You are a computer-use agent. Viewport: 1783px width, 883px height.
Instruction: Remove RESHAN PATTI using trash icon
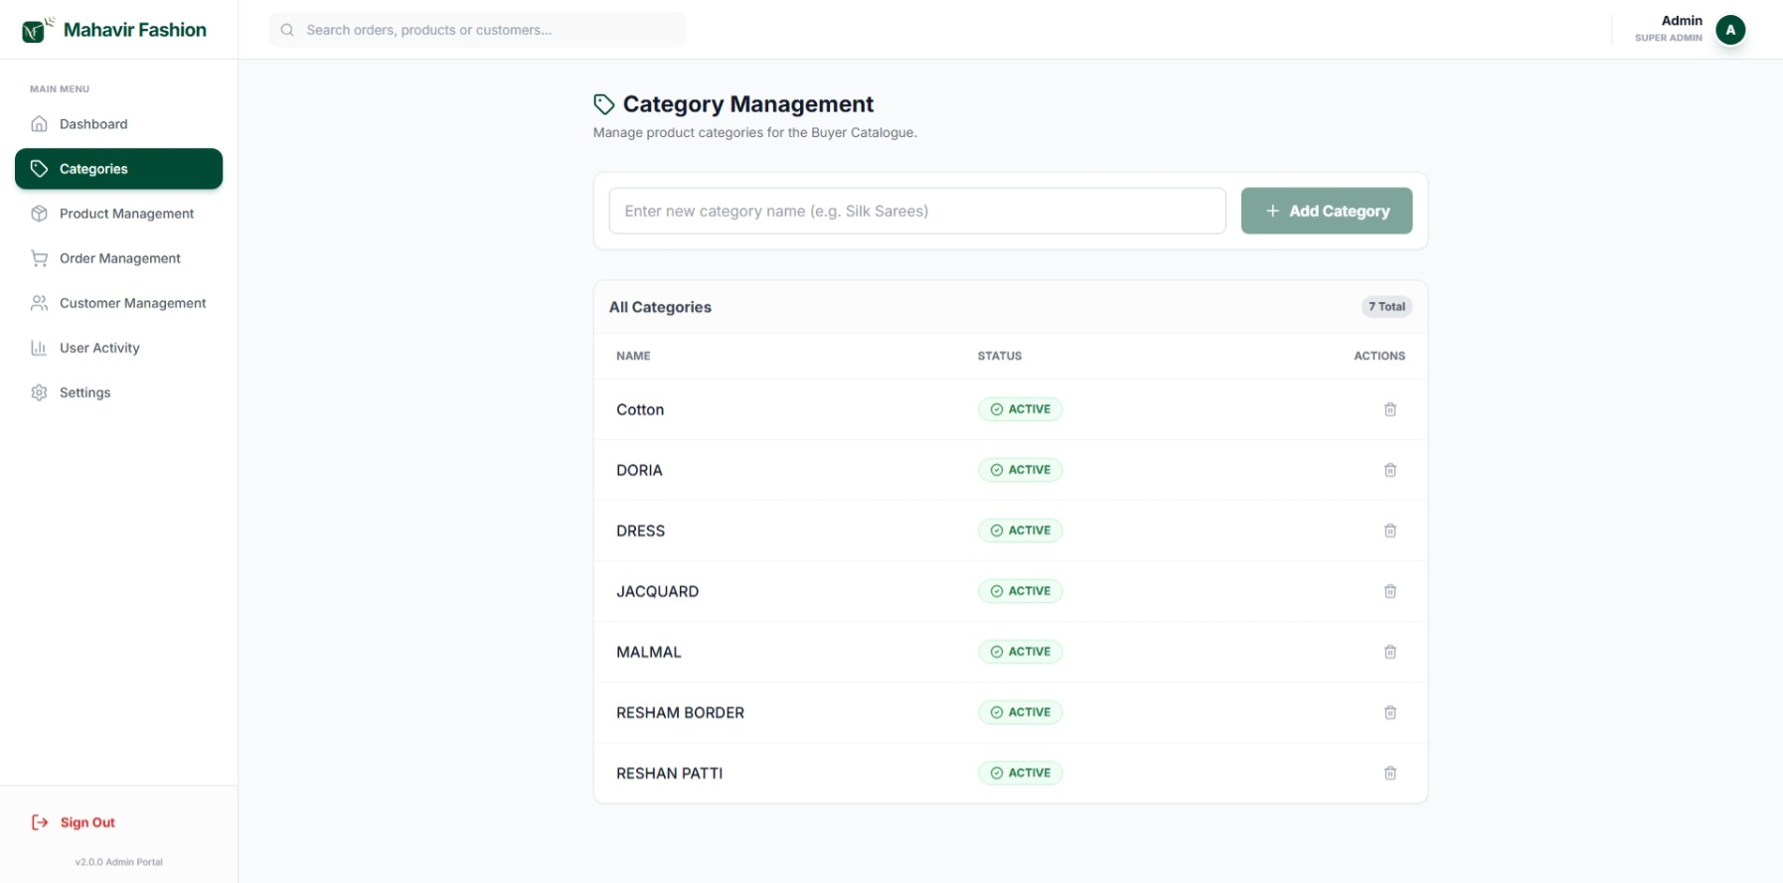coord(1389,773)
